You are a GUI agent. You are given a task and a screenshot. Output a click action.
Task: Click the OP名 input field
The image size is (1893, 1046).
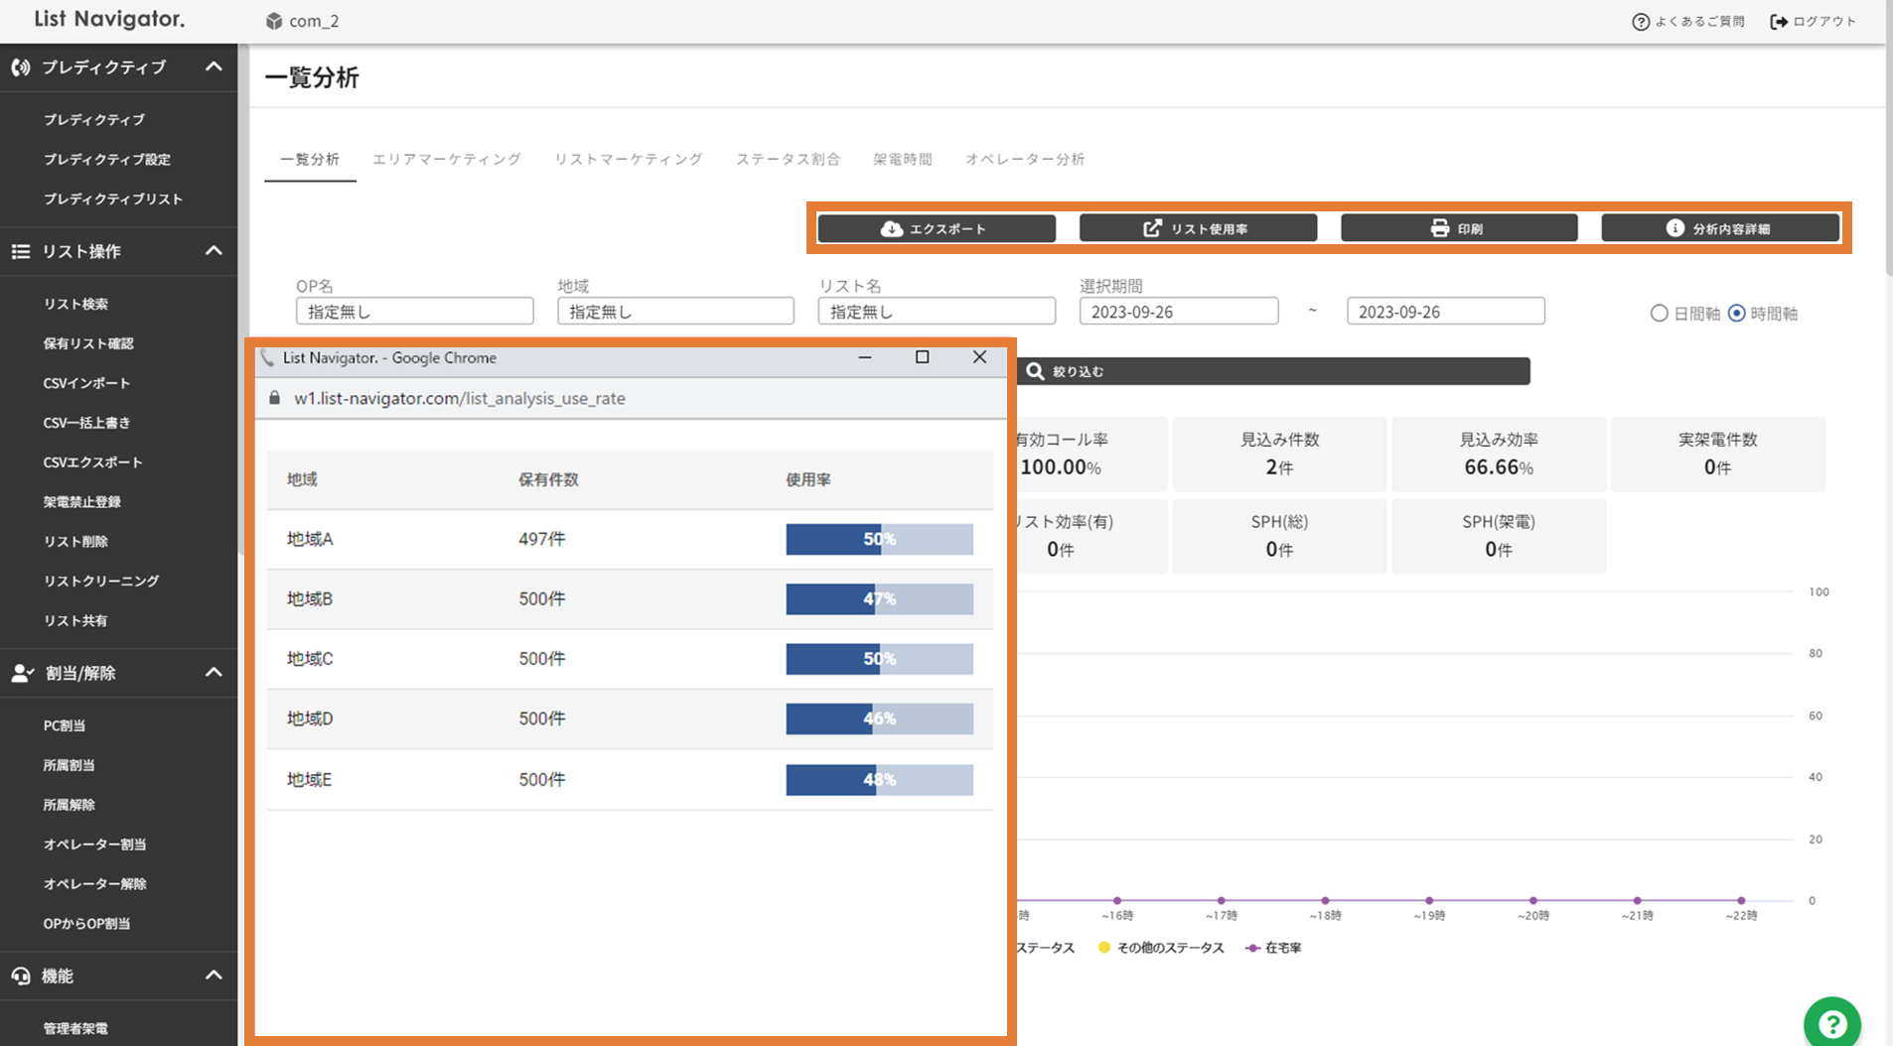point(414,312)
